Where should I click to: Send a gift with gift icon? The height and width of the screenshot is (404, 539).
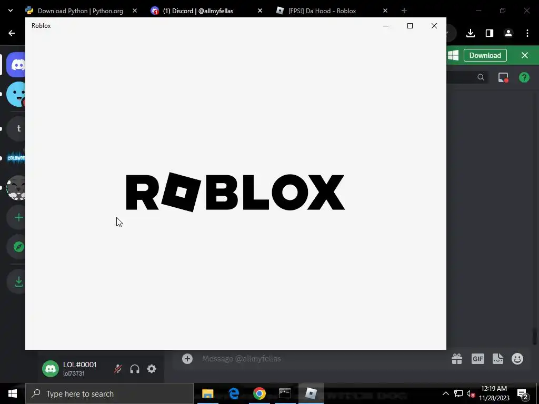[x=457, y=359]
